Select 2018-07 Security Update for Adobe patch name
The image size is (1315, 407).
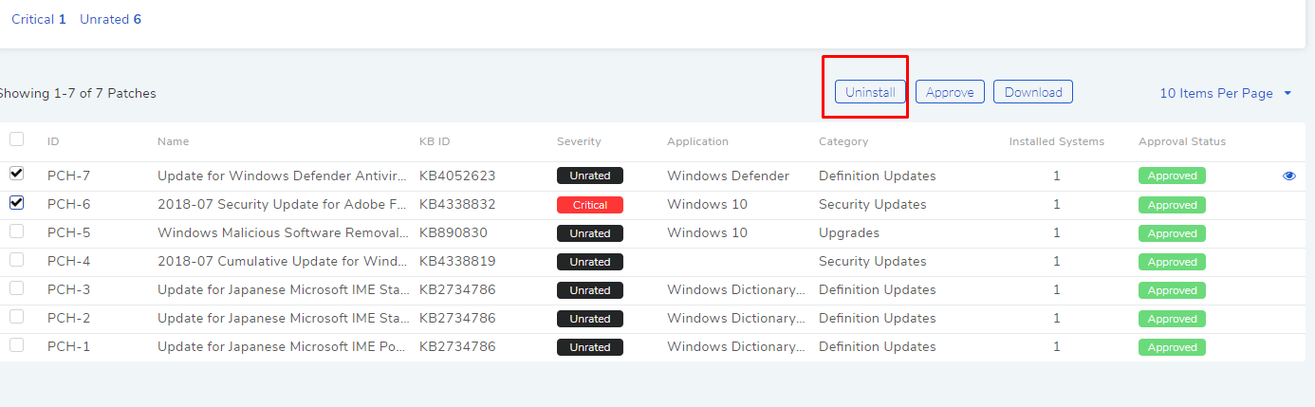pyautogui.click(x=283, y=204)
